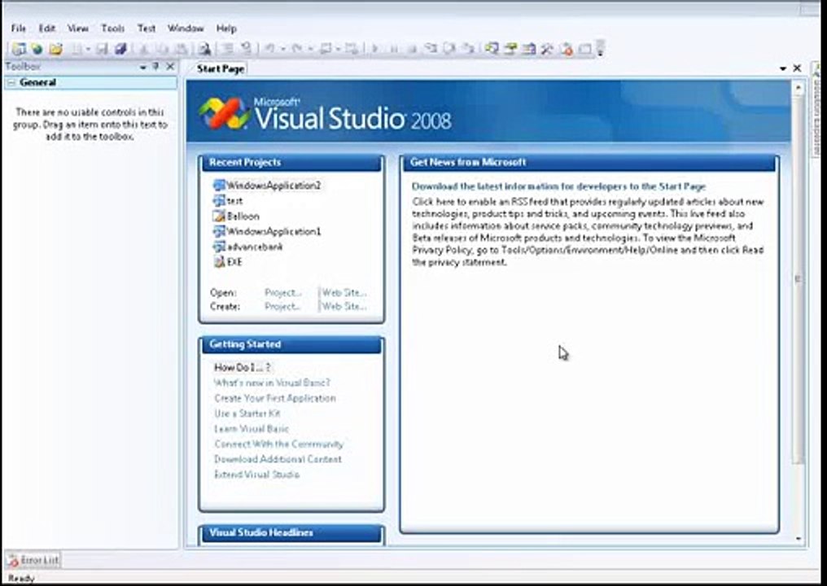Click the Find in Files icon
The height and width of the screenshot is (586, 827).
[204, 49]
